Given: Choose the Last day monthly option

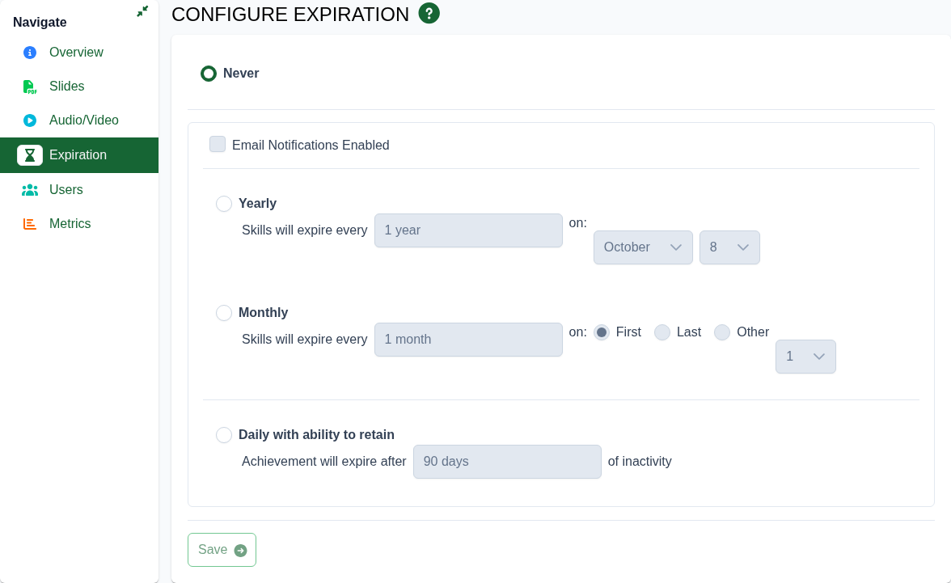Looking at the screenshot, I should coord(662,332).
